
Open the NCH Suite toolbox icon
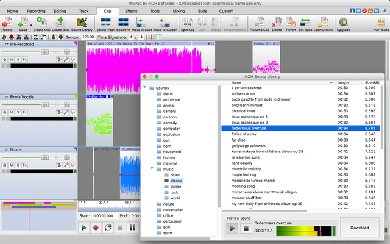381,24
